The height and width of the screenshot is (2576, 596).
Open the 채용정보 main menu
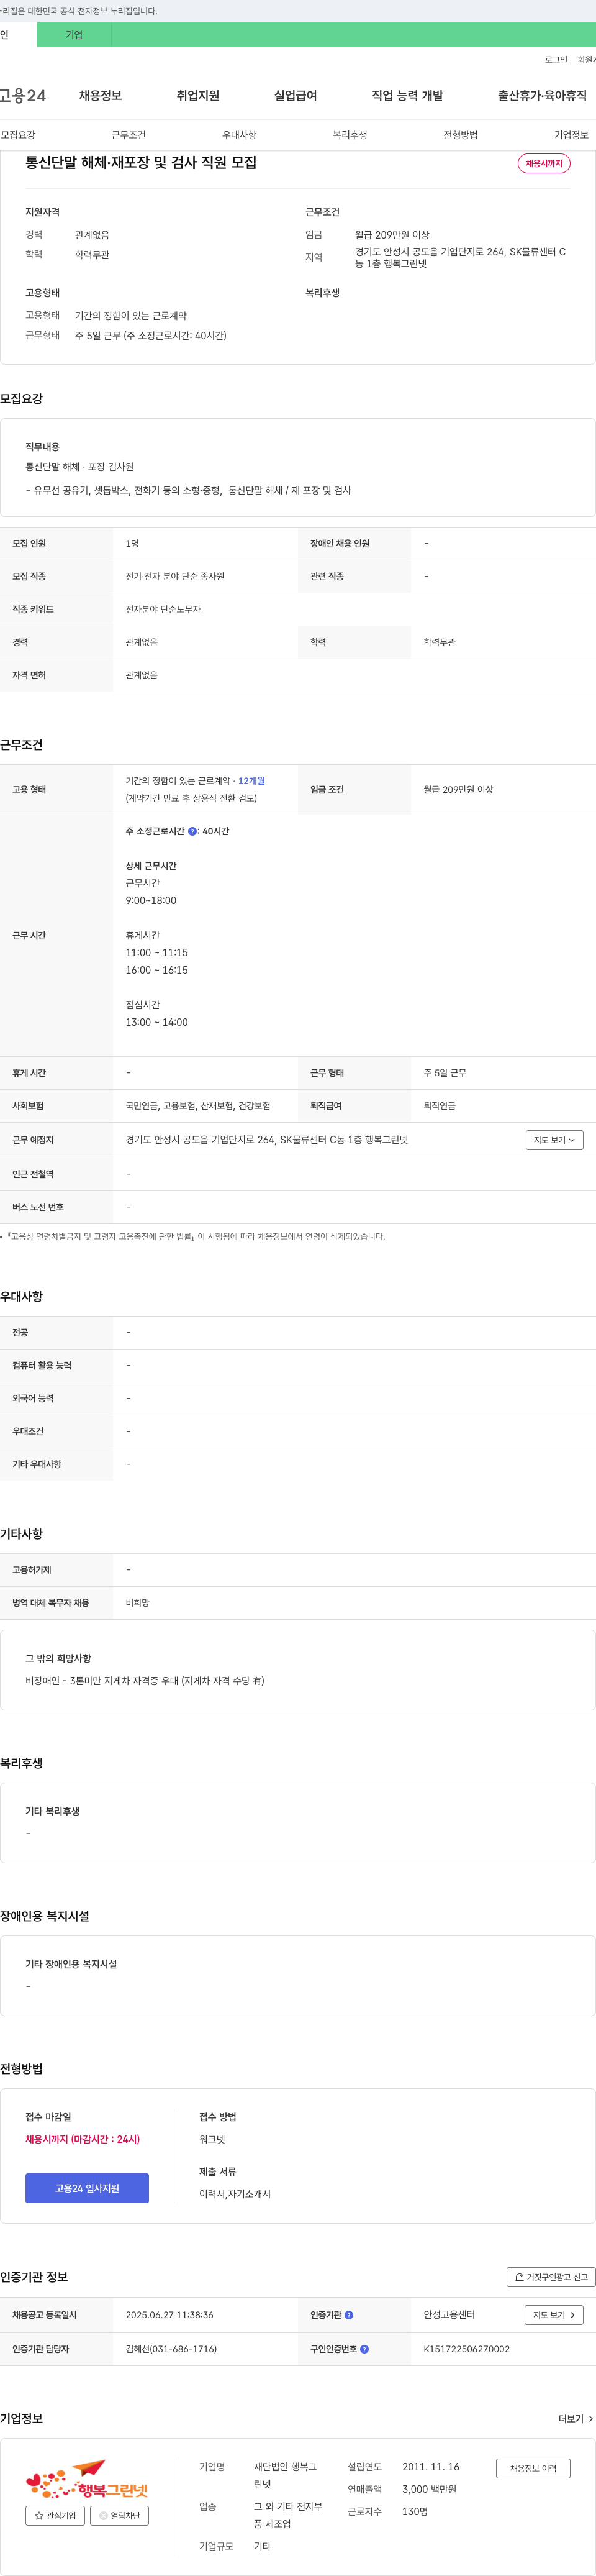tap(100, 96)
